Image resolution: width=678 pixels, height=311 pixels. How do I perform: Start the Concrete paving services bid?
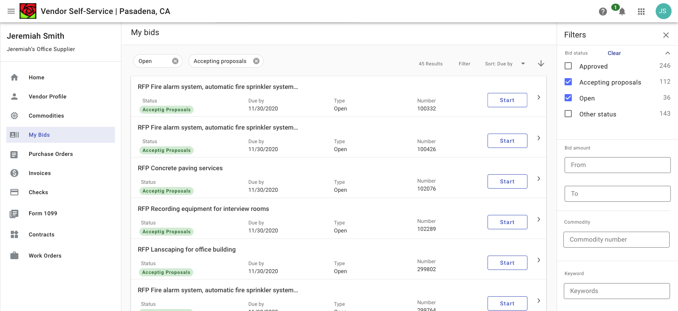(507, 181)
